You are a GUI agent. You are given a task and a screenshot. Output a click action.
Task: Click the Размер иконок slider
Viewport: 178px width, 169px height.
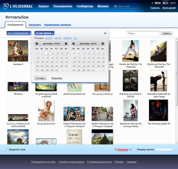point(164,149)
